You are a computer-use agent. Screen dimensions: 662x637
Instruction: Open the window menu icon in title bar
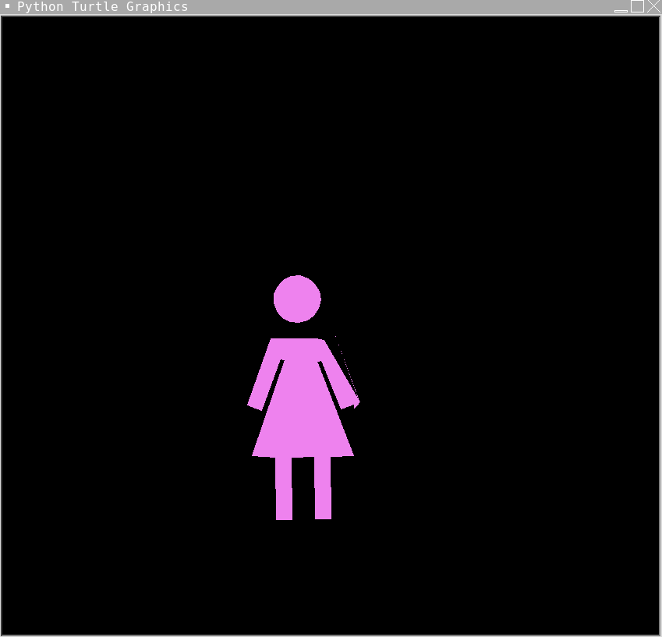click(x=7, y=6)
